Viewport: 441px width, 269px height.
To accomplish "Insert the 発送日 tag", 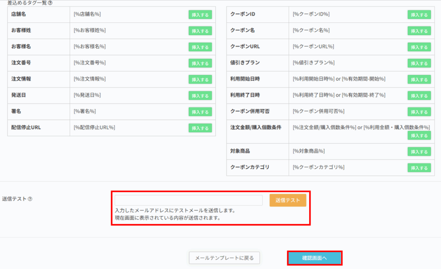I will click(x=200, y=95).
